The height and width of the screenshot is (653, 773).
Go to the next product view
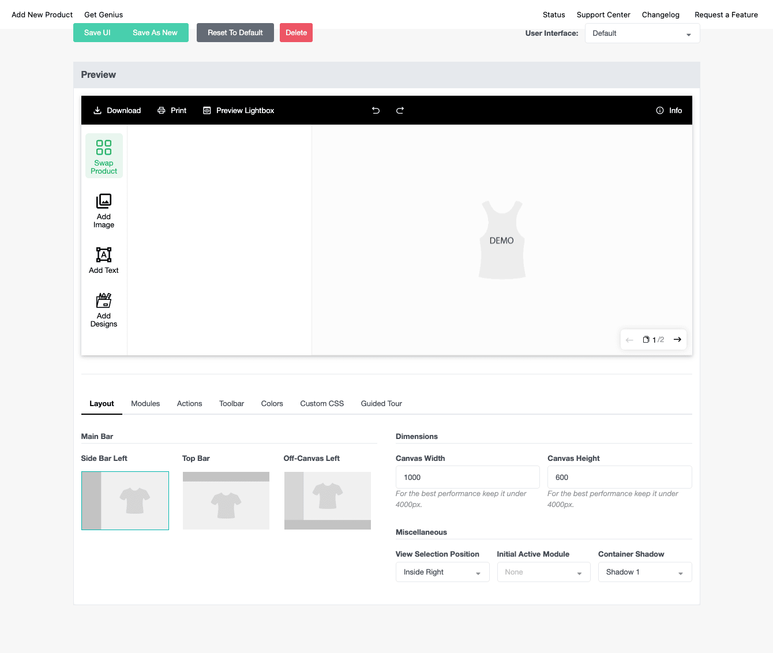[677, 339]
